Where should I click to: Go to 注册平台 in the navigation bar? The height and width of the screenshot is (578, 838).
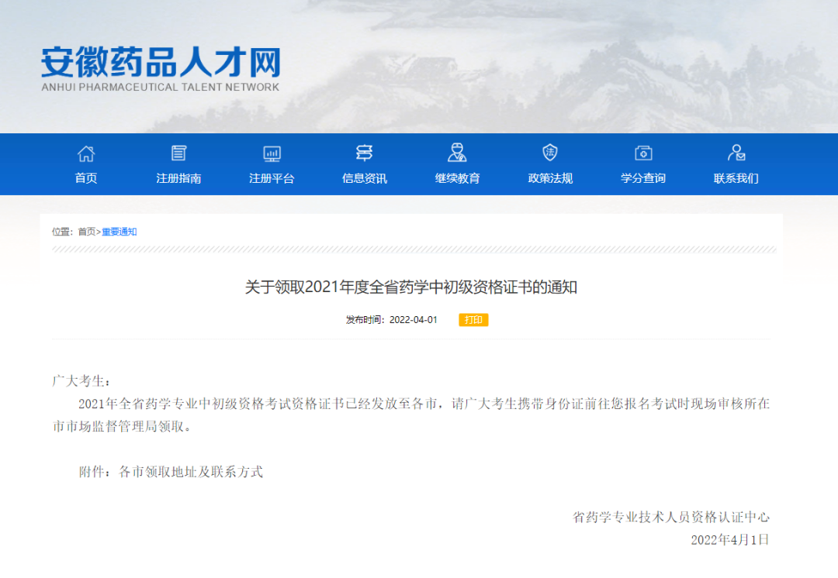pyautogui.click(x=272, y=178)
